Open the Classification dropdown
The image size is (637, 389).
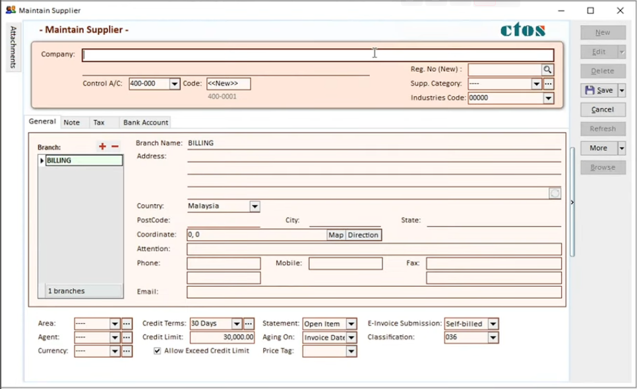click(493, 338)
